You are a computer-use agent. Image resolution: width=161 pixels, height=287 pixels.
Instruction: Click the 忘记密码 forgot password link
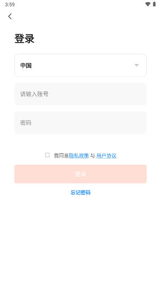point(81,193)
